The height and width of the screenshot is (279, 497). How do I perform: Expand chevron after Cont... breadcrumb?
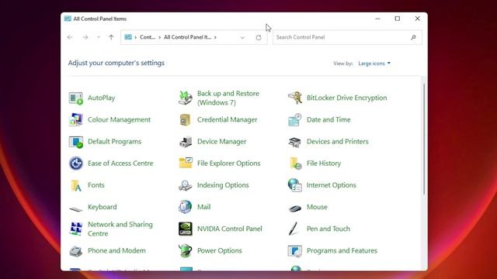coord(159,37)
